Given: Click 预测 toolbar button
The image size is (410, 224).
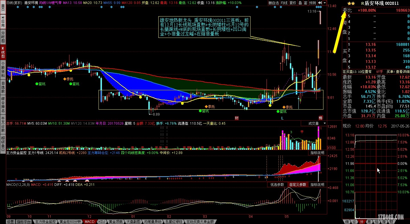Looking at the screenshot, I should [x=312, y=3].
